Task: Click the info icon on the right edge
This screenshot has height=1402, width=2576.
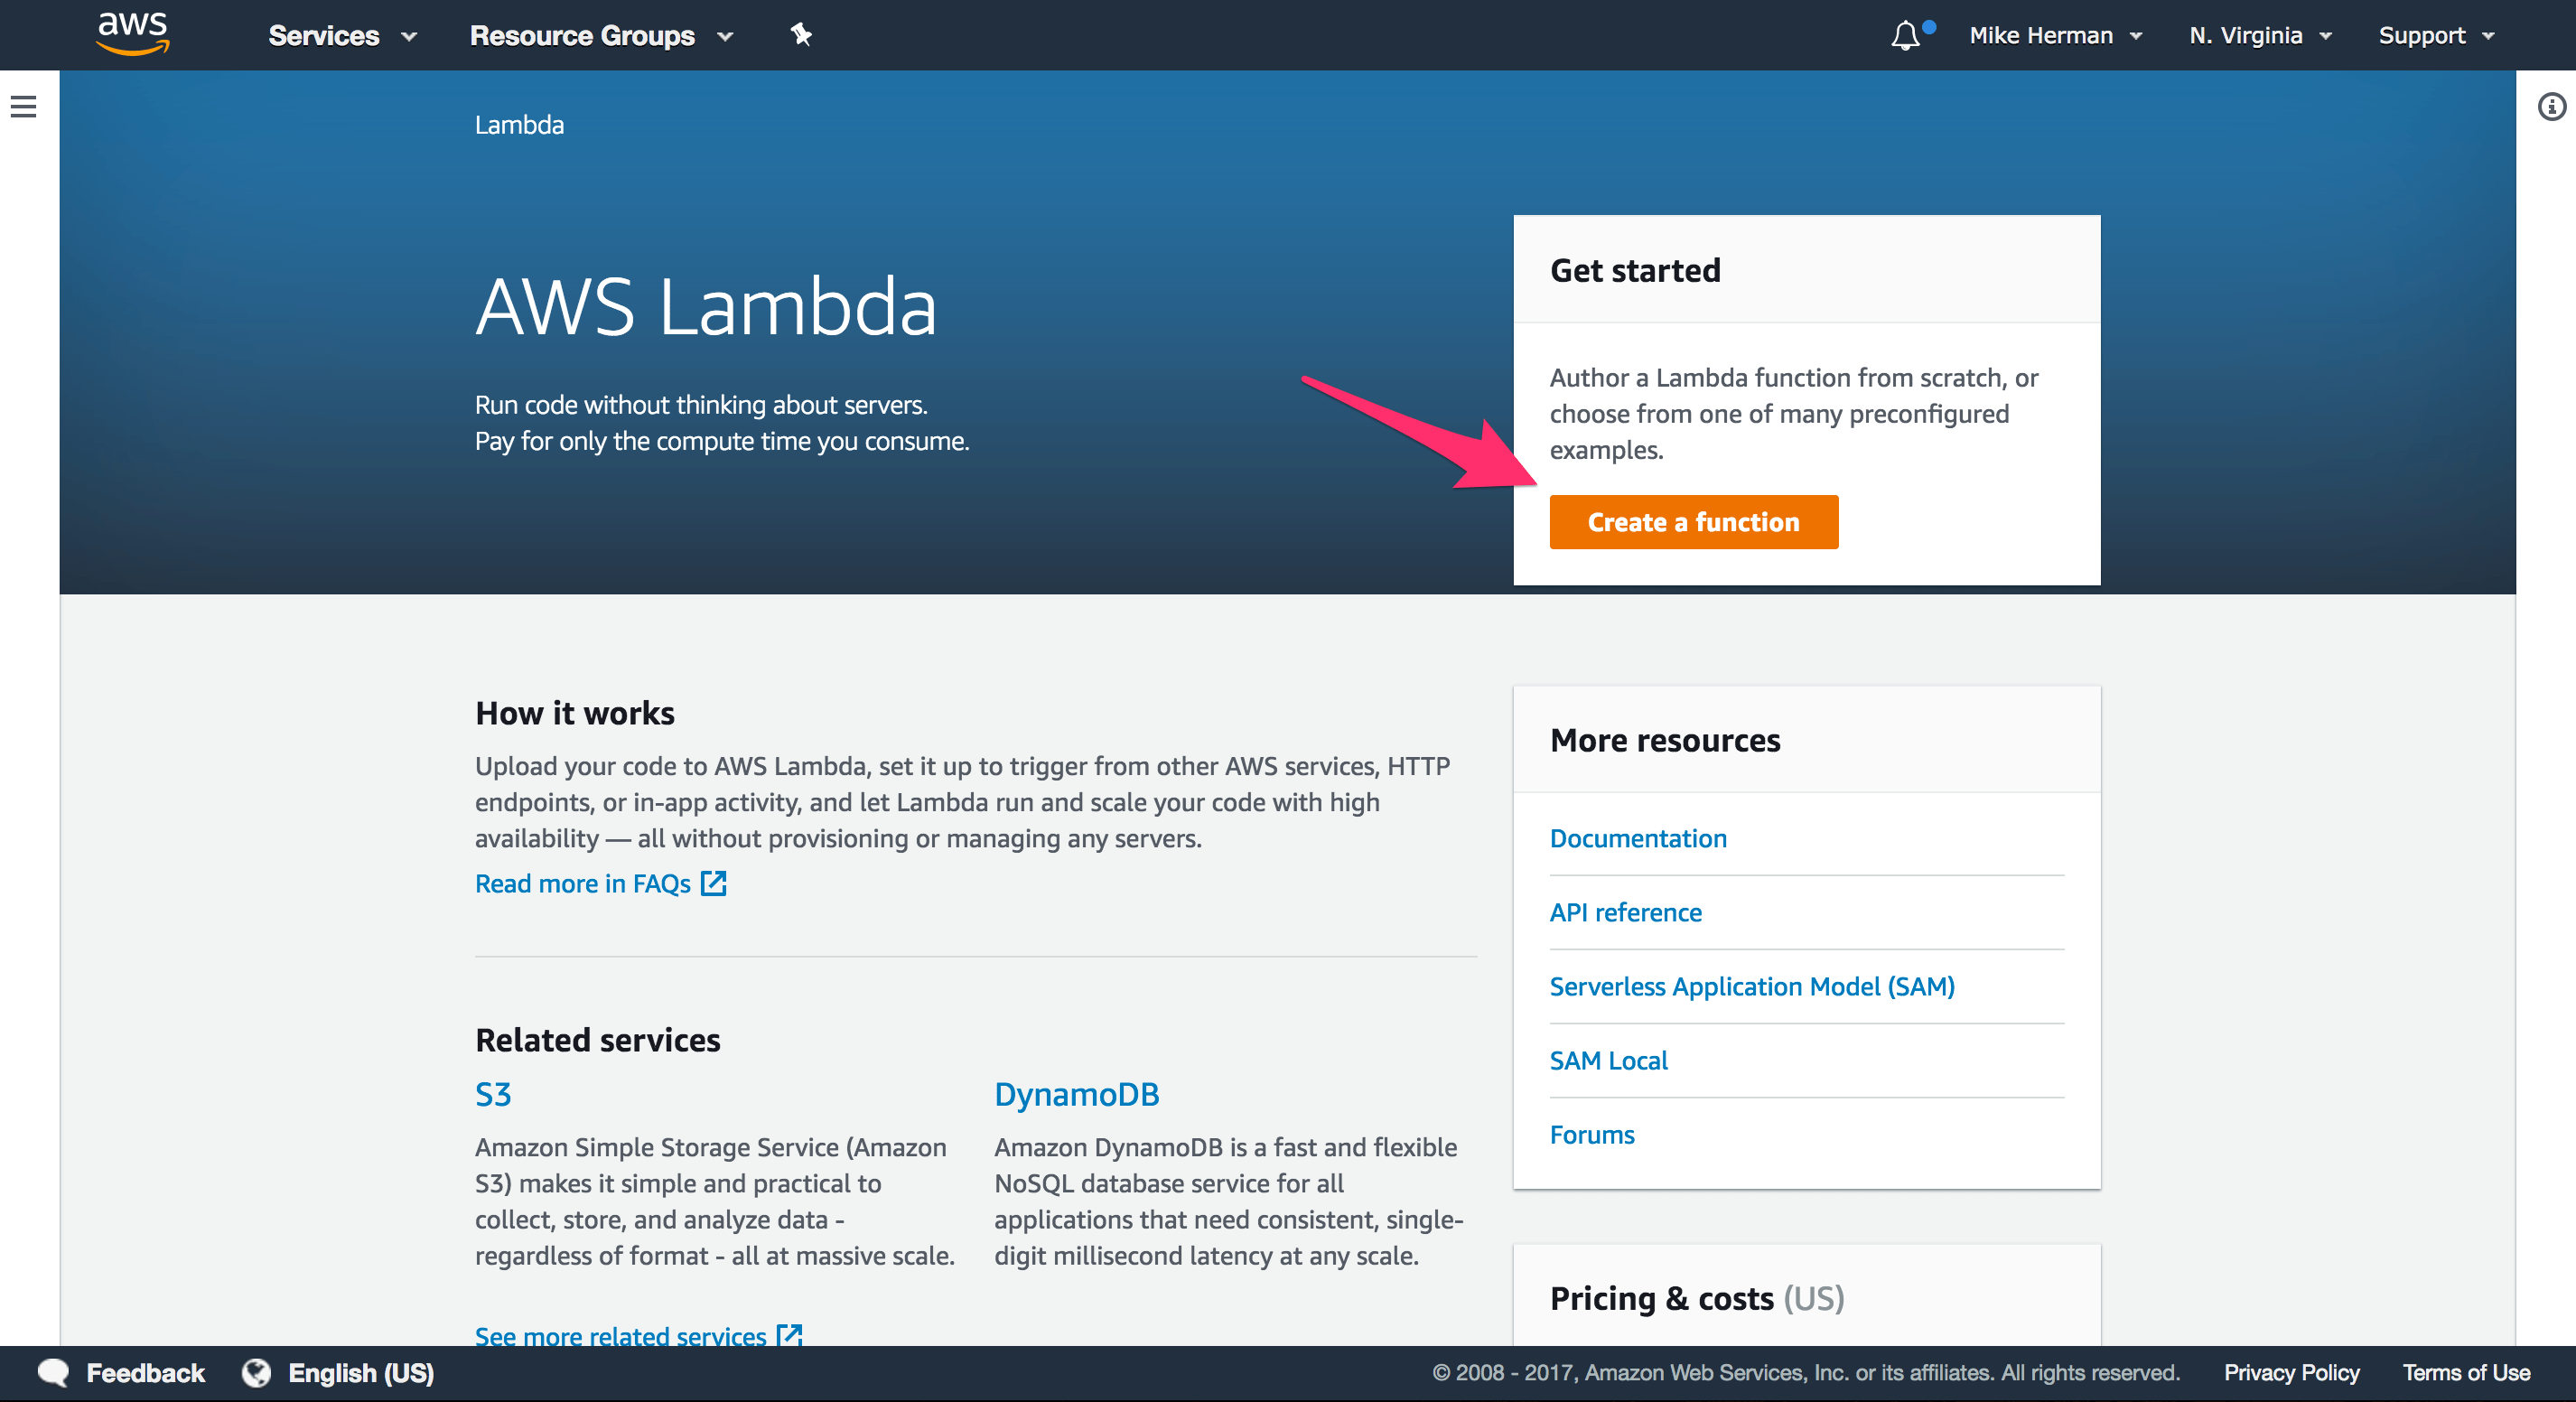Action: click(x=2550, y=106)
